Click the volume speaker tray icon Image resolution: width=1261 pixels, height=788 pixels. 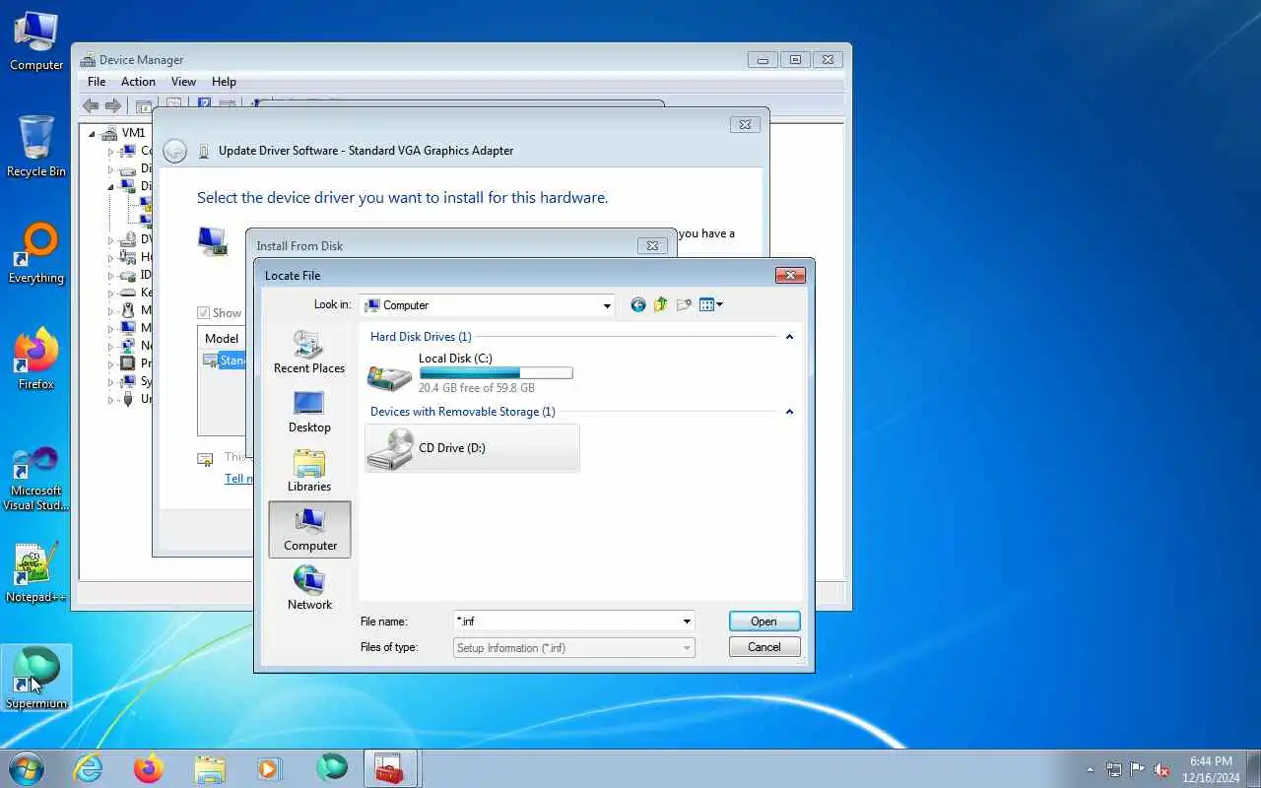coord(1161,769)
